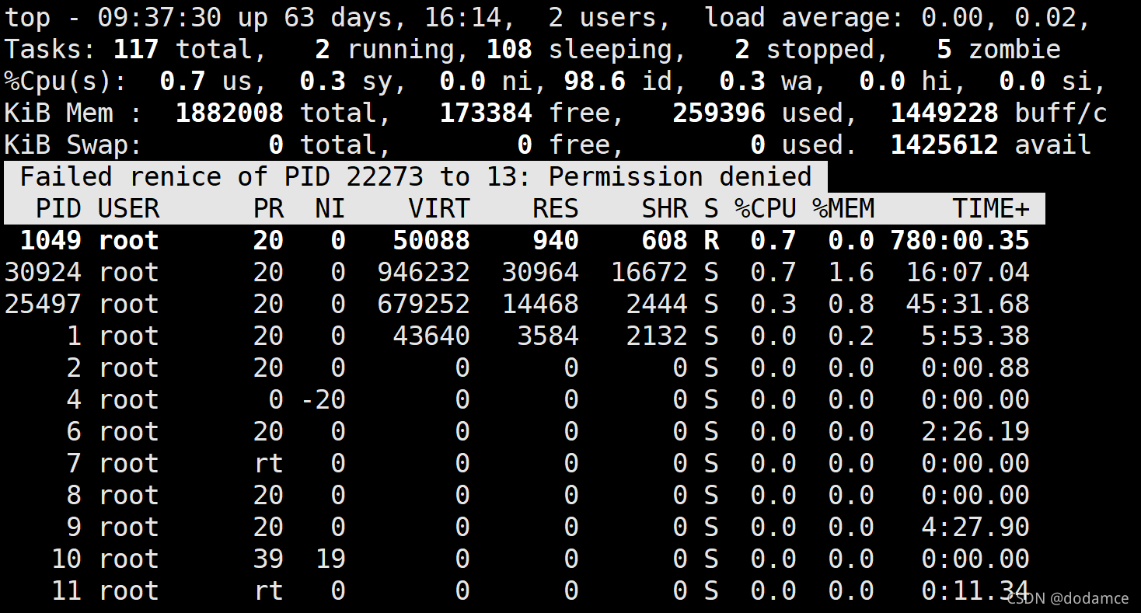The width and height of the screenshot is (1141, 613).
Task: Click the PID 4 cell
Action: (x=74, y=400)
